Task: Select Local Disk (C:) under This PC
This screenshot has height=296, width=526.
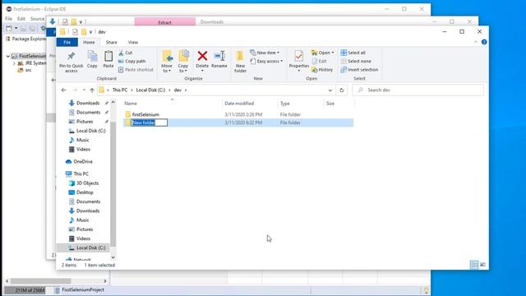Action: 90,247
